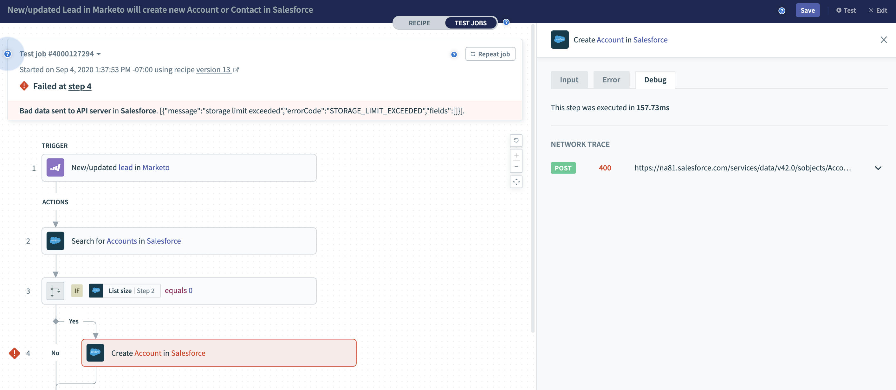Click the reset canvas view icon
Viewport: 896px width, 390px height.
pos(516,140)
